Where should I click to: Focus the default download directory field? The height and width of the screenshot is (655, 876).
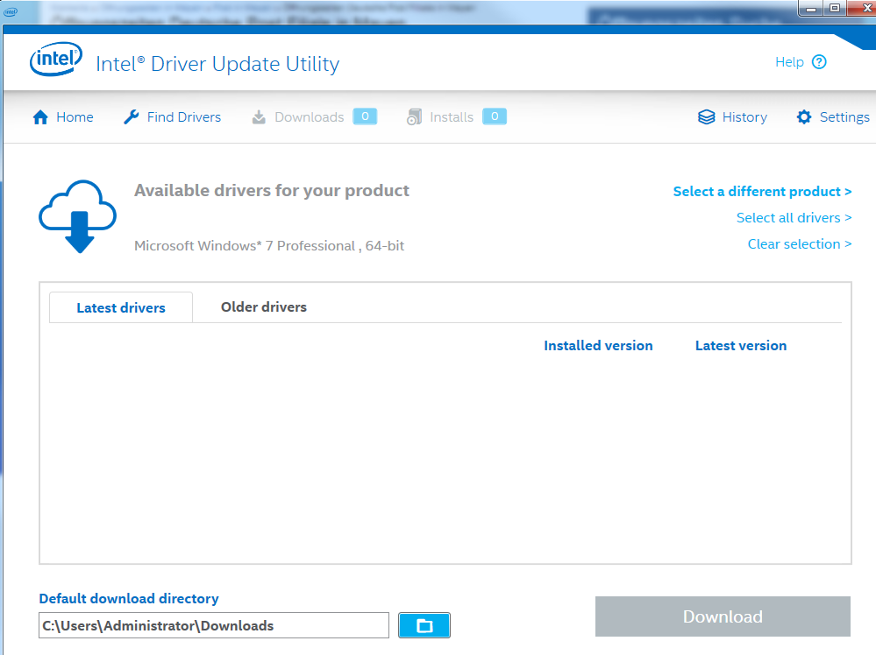[214, 625]
